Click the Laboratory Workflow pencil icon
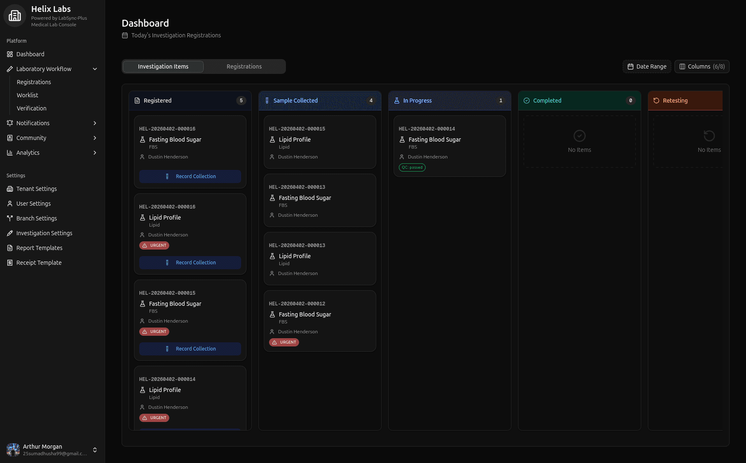 tap(10, 69)
